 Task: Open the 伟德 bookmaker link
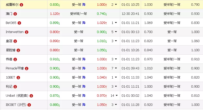pyautogui.click(x=9, y=59)
